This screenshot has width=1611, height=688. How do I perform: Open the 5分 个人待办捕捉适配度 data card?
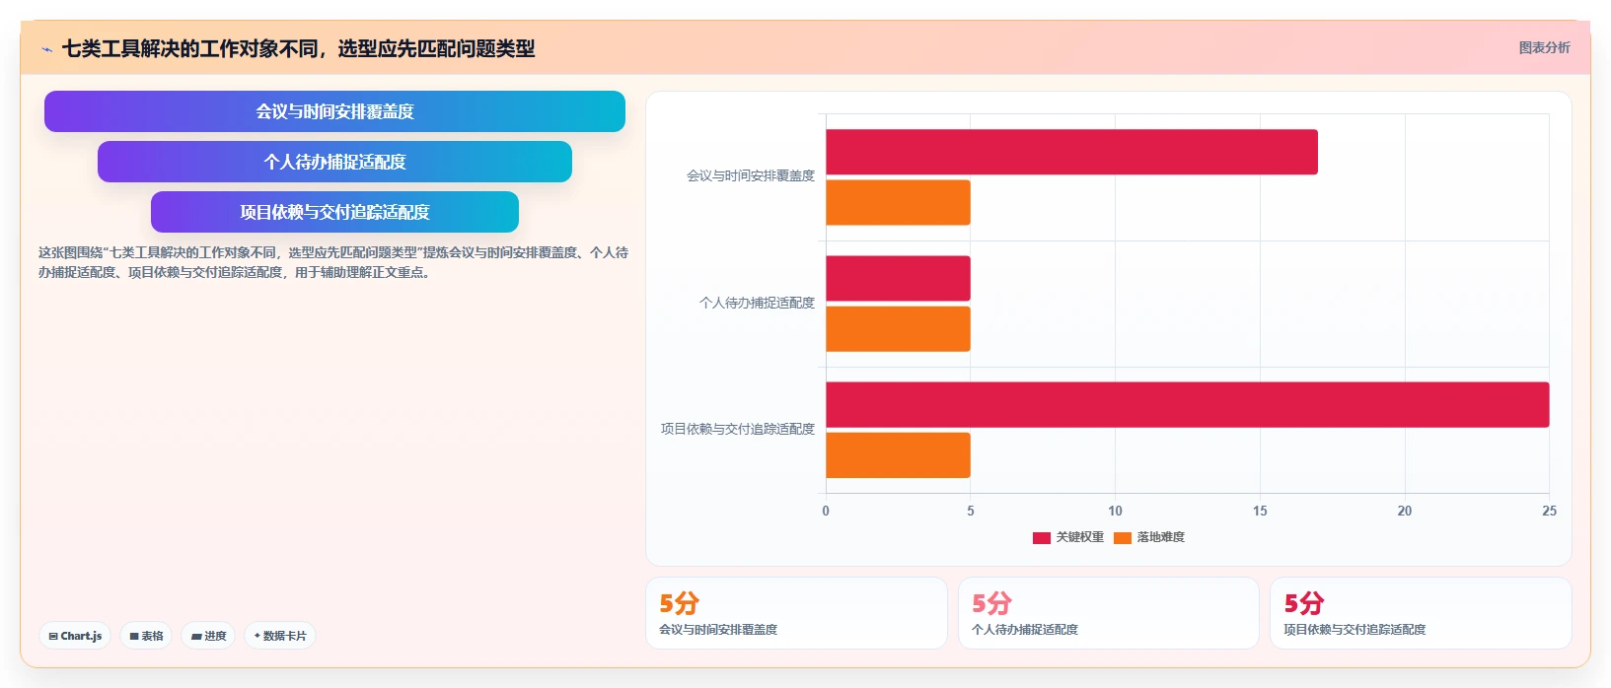tap(1109, 613)
